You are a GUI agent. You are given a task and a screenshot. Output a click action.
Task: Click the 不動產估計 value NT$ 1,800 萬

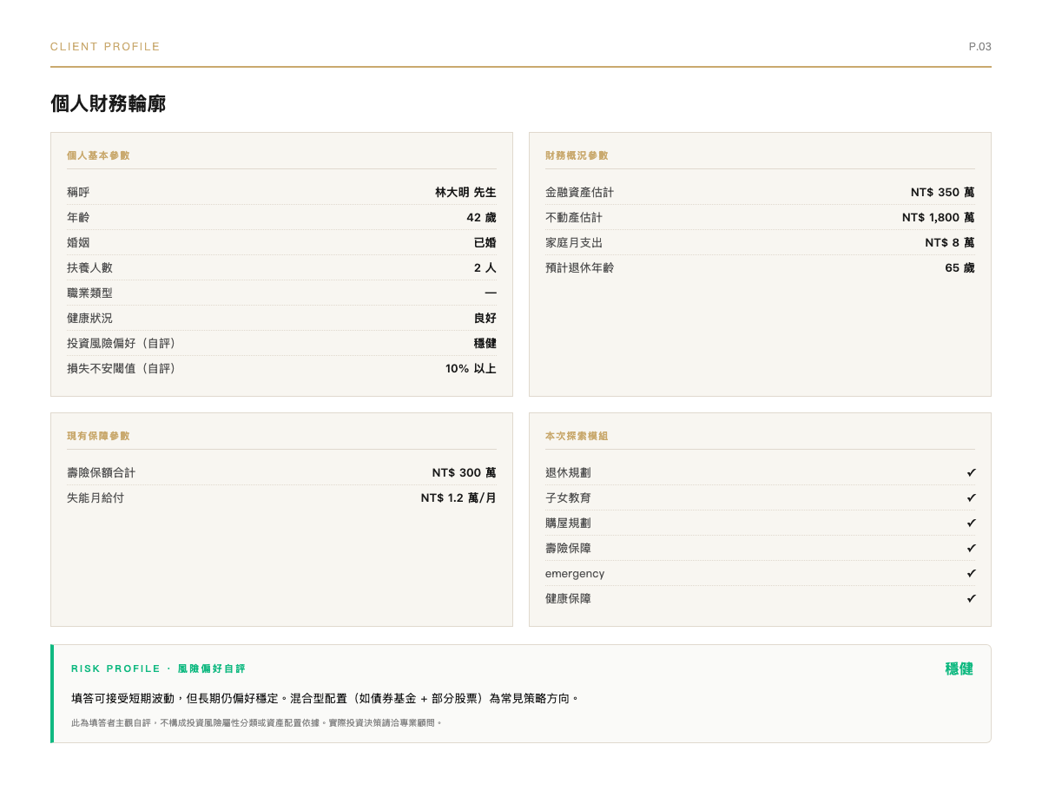coord(938,217)
